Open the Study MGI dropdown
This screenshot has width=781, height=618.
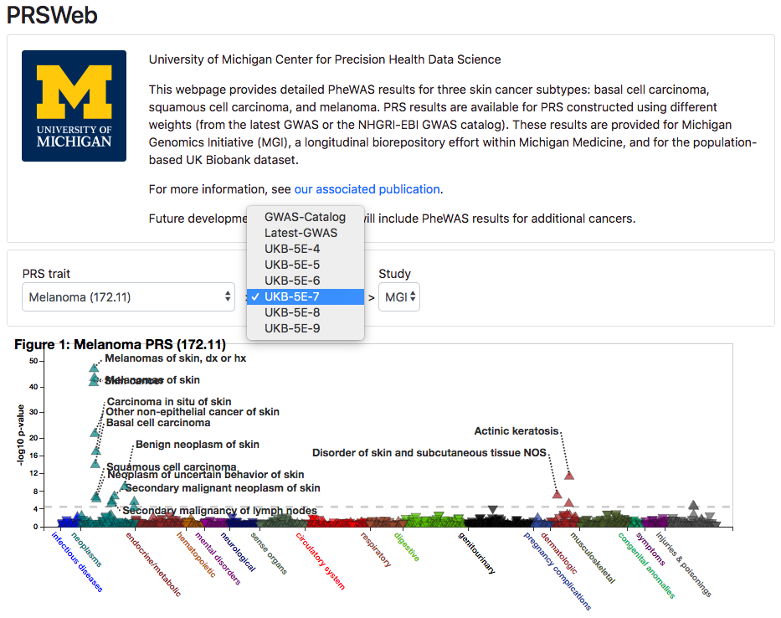398,296
